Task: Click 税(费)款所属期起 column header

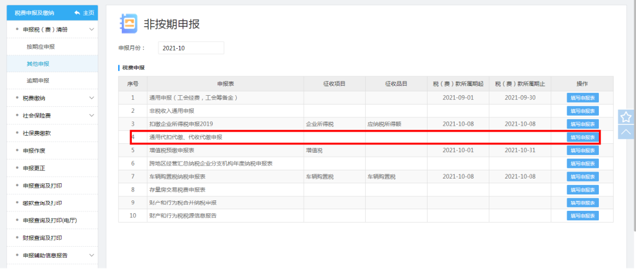Action: pyautogui.click(x=458, y=84)
